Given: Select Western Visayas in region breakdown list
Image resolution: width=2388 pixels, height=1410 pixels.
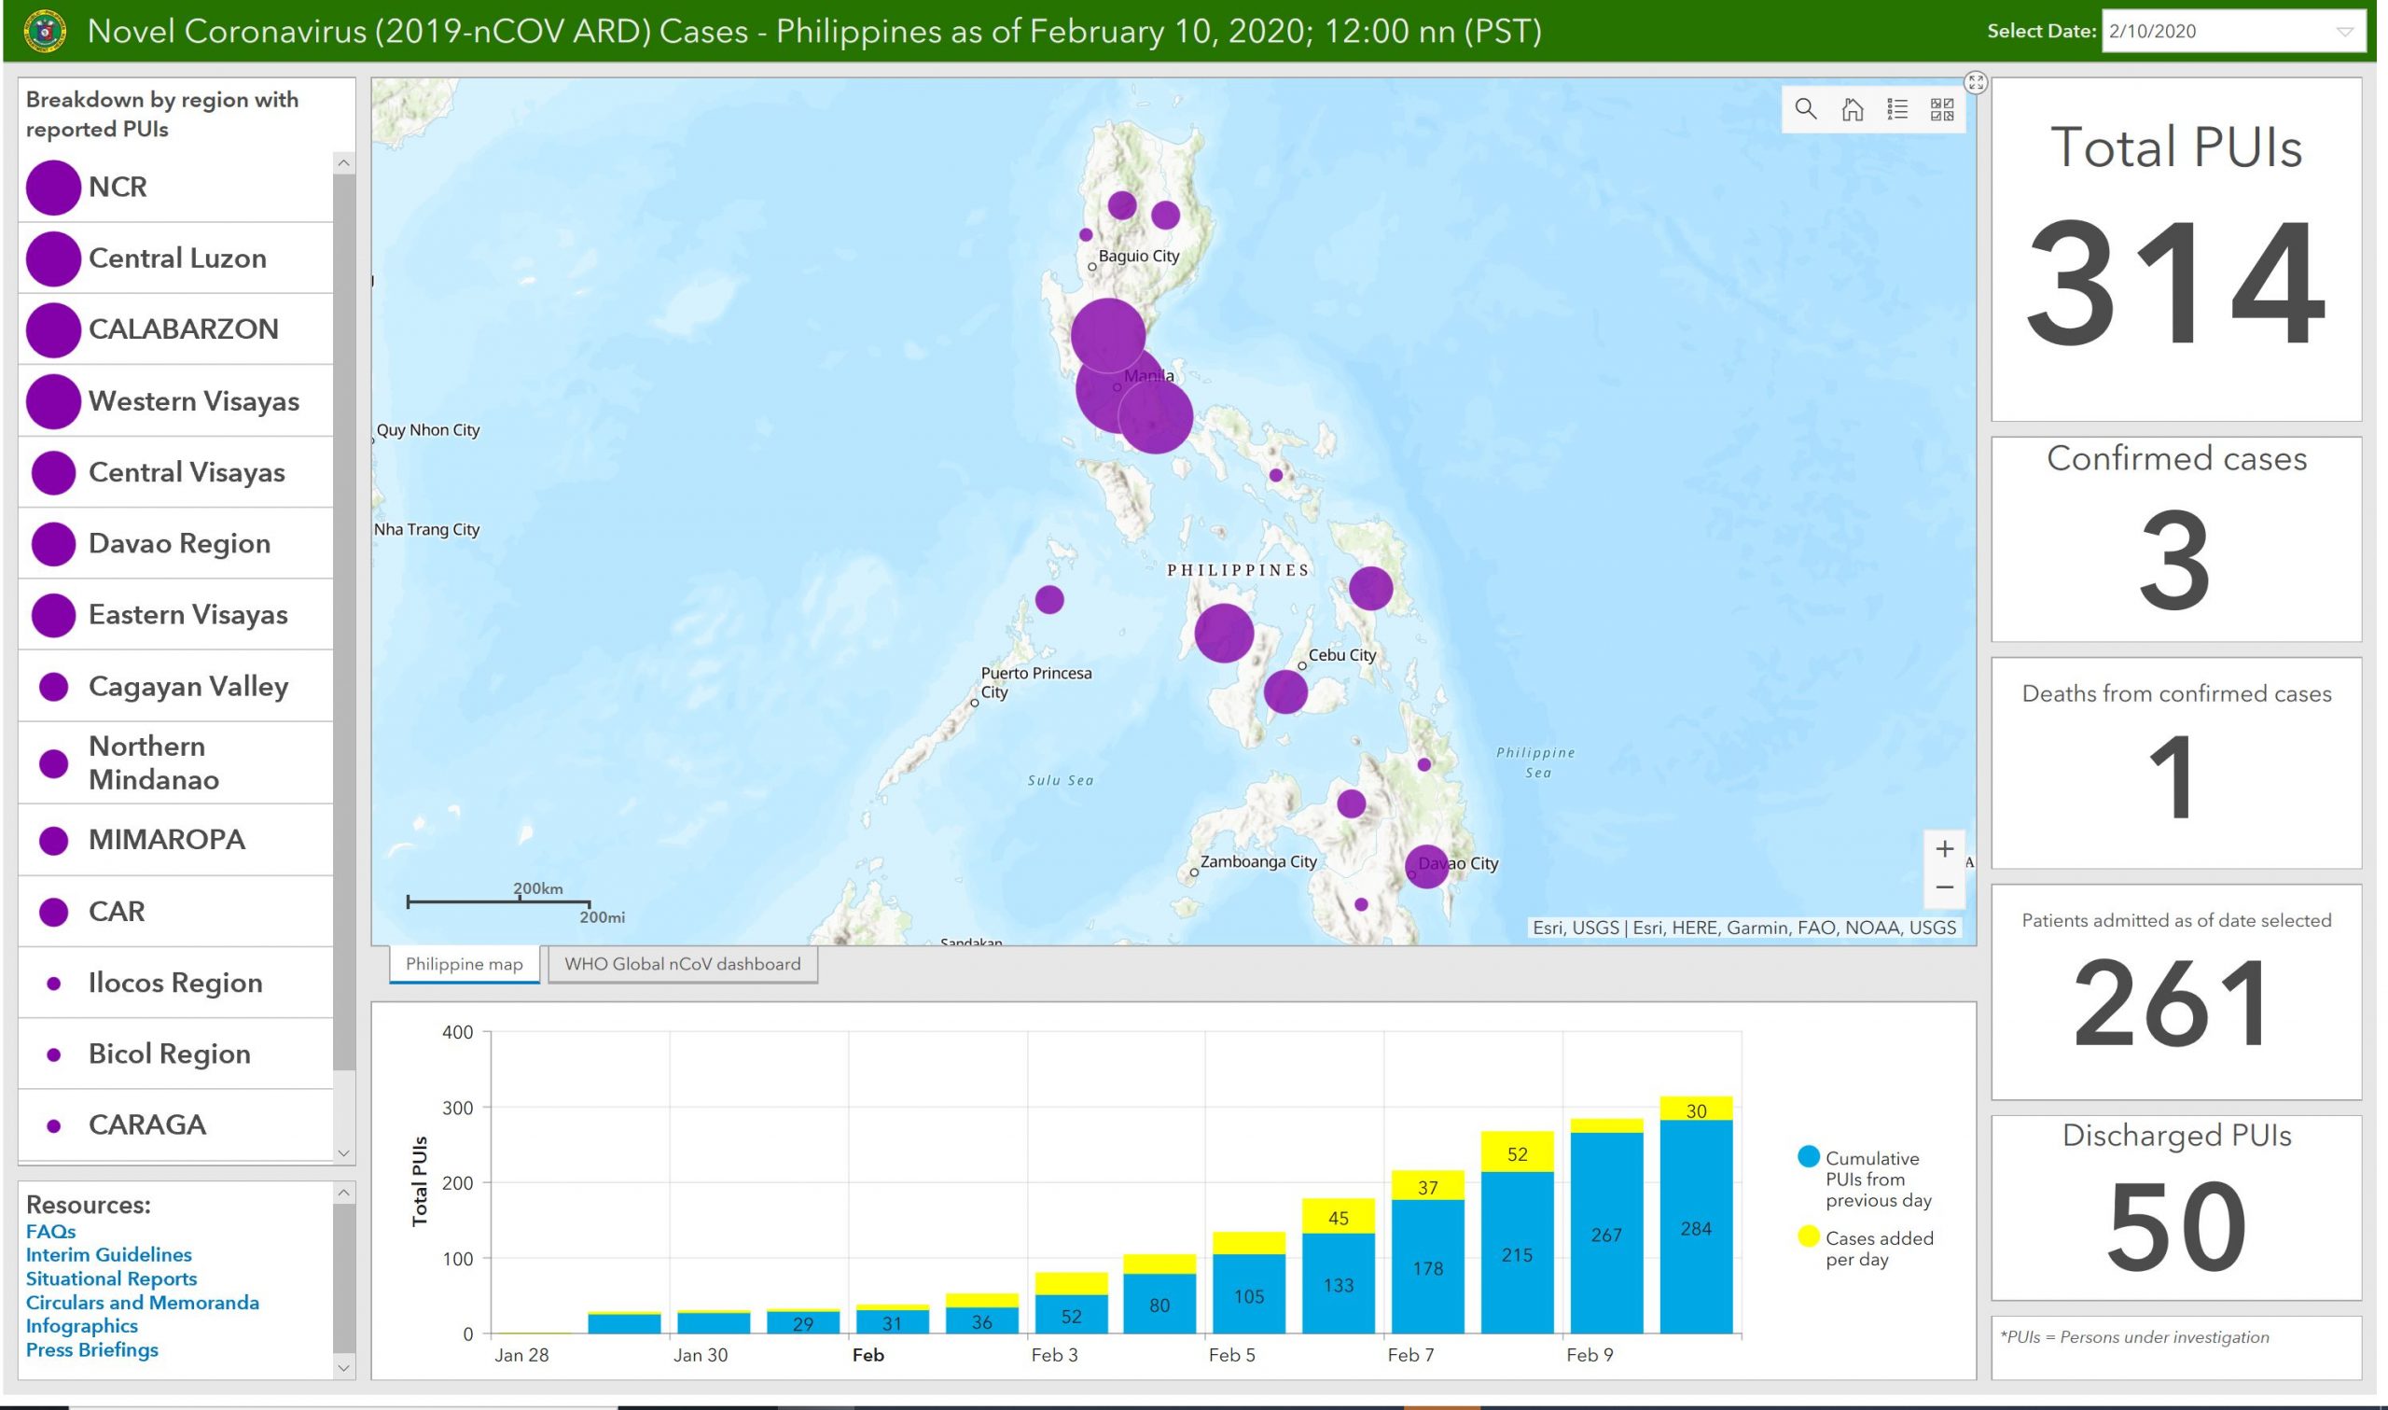Looking at the screenshot, I should click(x=194, y=401).
